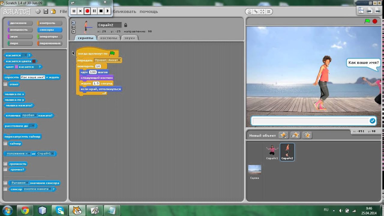Viewport: 384px width, 216px height.
Task: Open the 'положение x' dropdown
Action: tap(18, 154)
